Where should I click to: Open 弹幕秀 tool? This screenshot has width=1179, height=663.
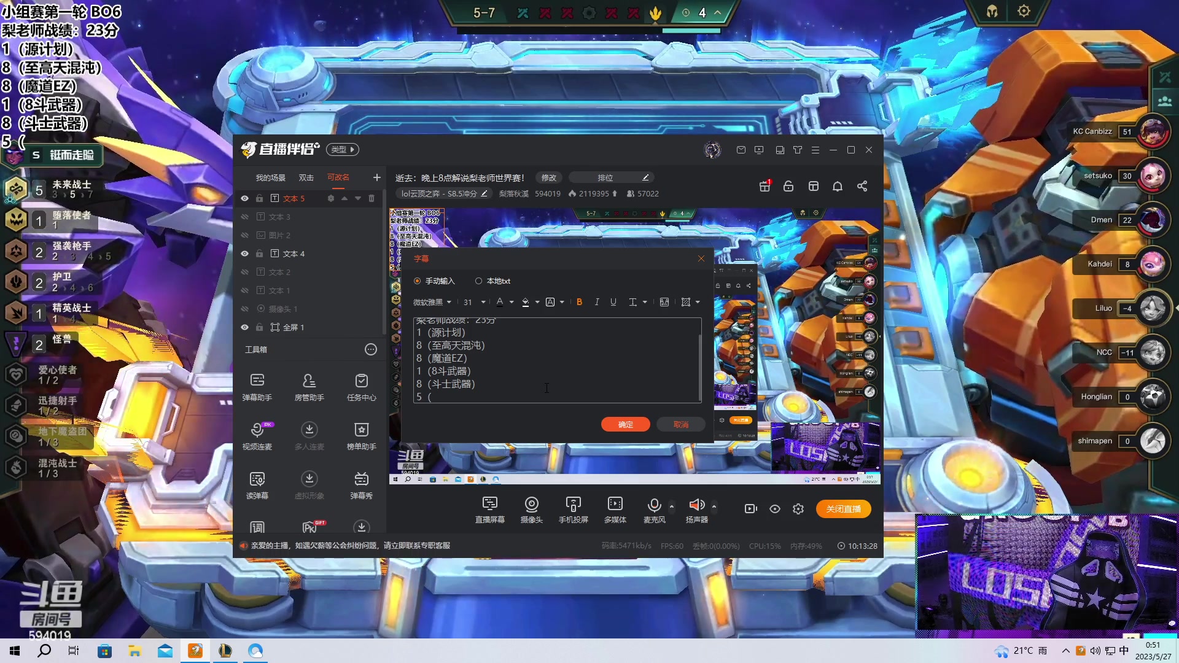361,486
